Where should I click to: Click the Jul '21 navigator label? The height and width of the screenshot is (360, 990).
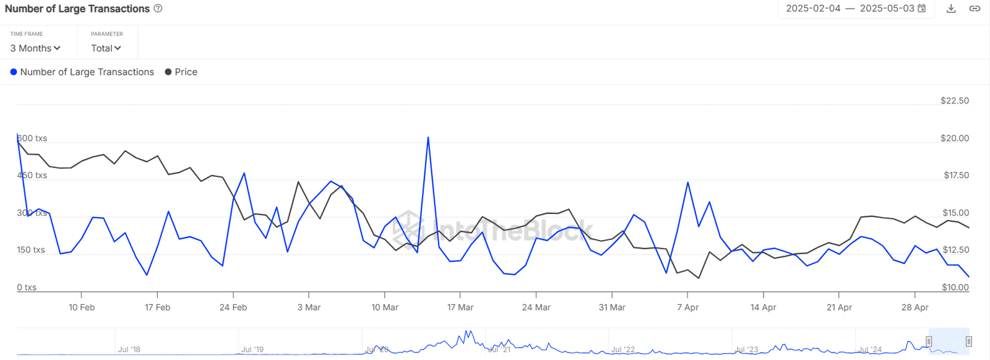click(499, 349)
